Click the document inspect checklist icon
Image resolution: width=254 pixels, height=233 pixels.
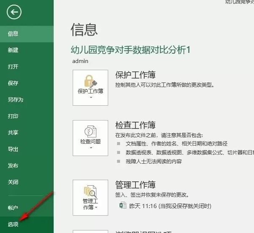[x=90, y=131]
